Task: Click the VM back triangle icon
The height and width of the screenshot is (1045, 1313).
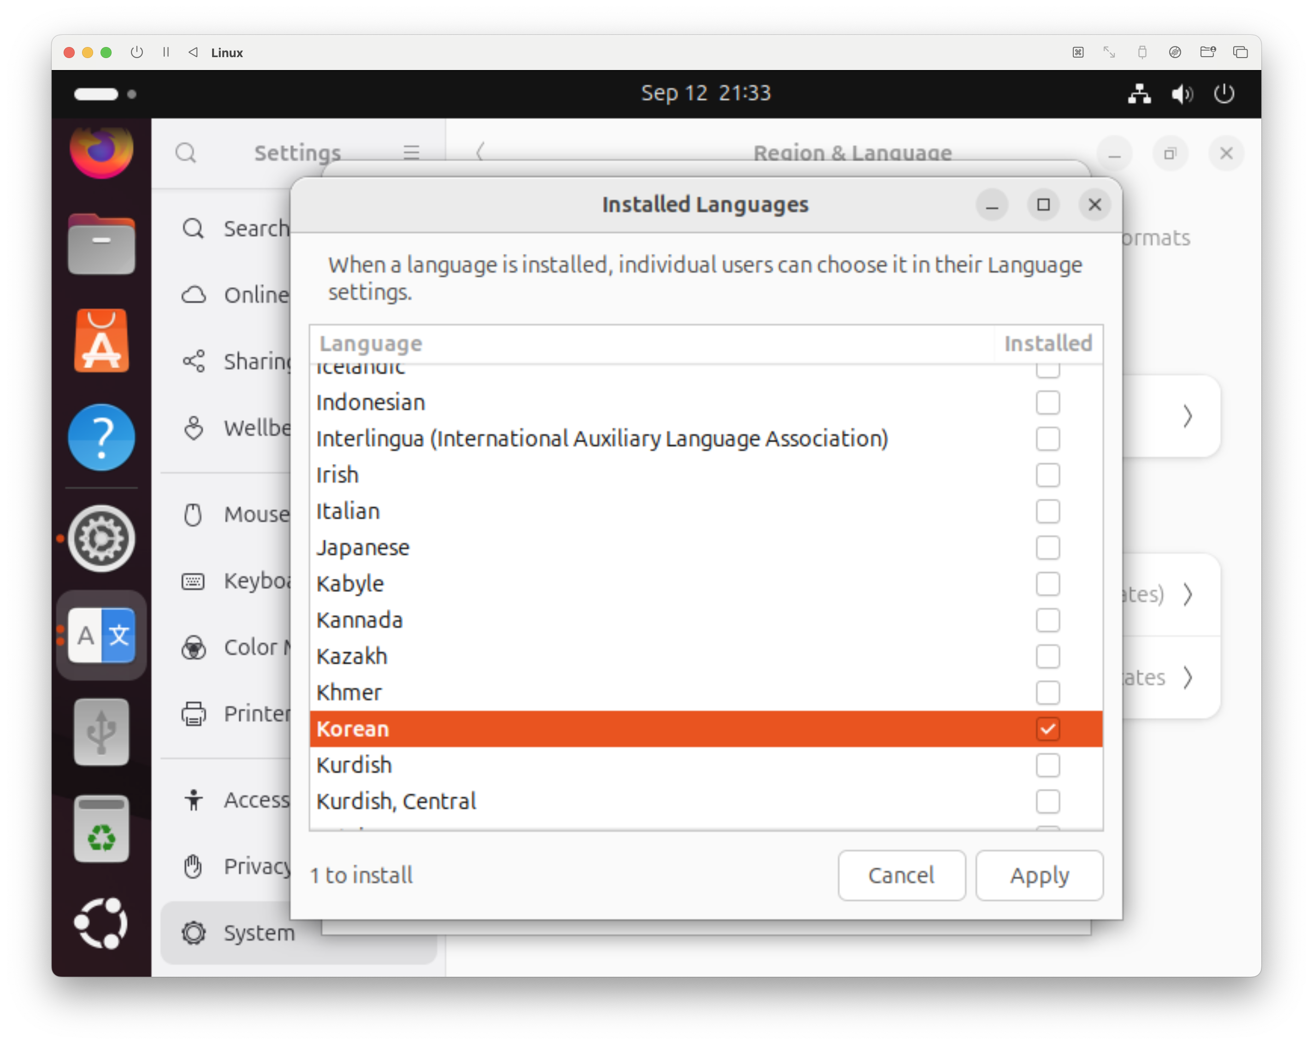Action: 193,53
